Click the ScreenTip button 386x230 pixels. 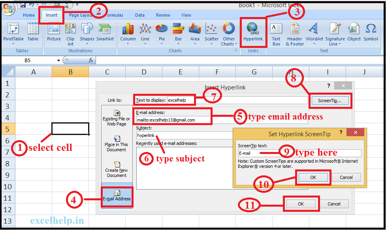(x=330, y=101)
